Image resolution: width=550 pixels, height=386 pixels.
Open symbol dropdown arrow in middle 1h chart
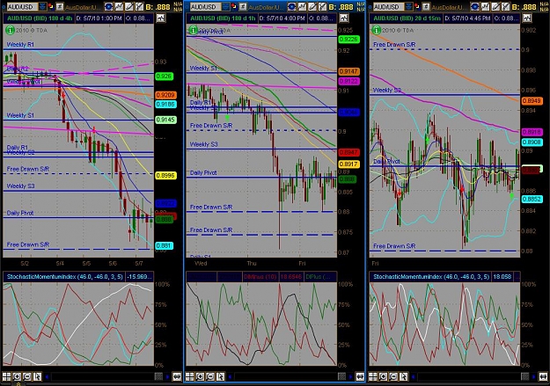[x=225, y=7]
